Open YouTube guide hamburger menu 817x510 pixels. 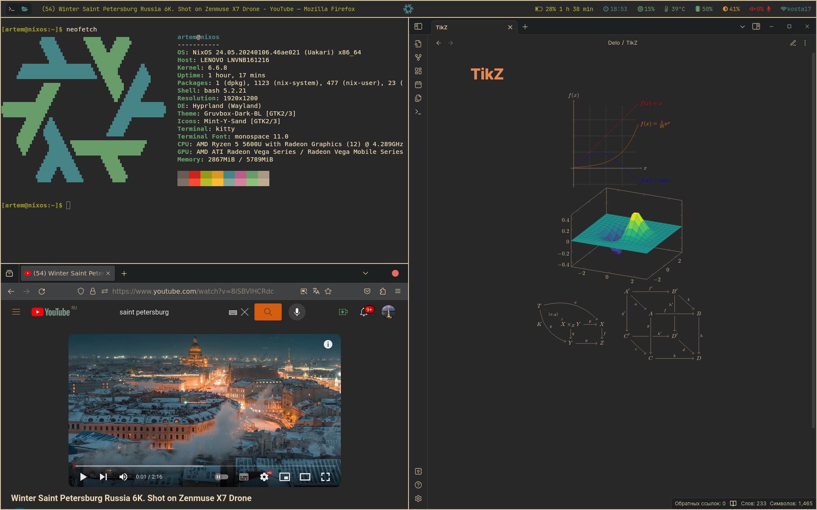(x=16, y=312)
